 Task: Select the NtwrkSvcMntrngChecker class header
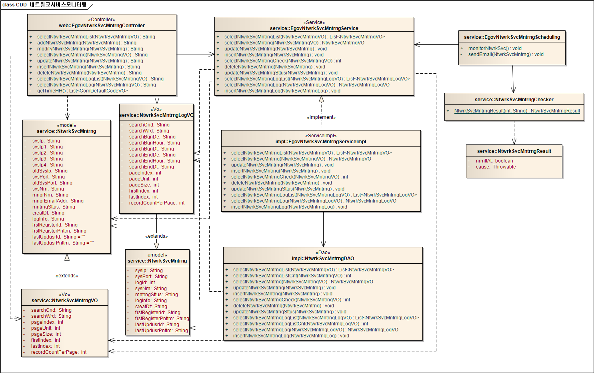pos(514,100)
